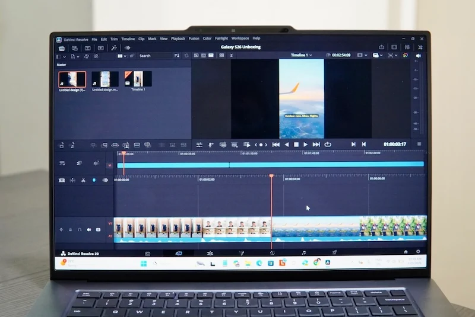Click in the media pool Search field
This screenshot has width=475, height=317.
(154, 56)
